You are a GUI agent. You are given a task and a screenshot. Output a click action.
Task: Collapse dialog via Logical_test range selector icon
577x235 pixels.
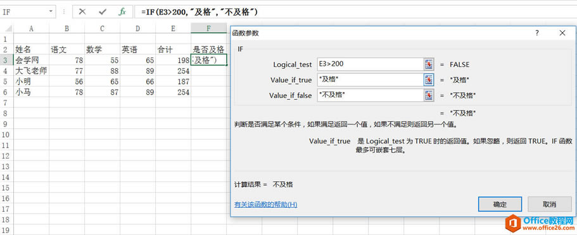tap(429, 64)
